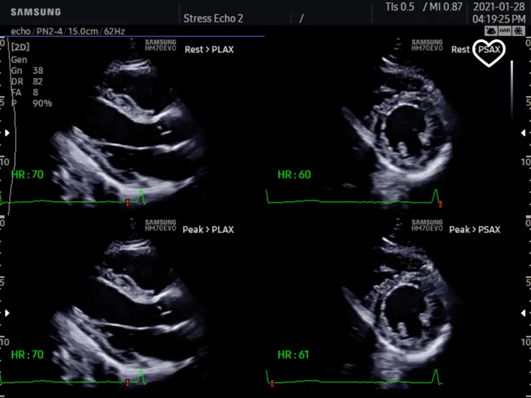Select the upper-left focus arrow marker

pyautogui.click(x=7, y=133)
